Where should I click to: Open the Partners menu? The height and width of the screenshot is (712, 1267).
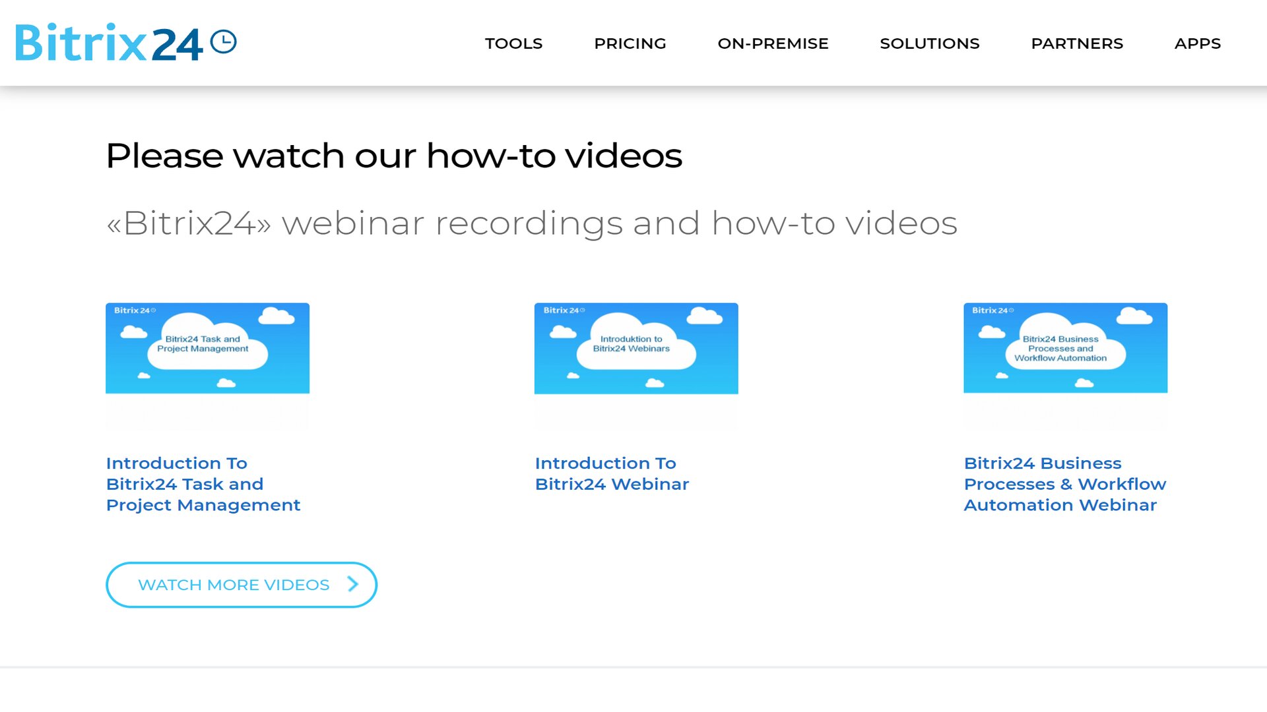[1076, 44]
